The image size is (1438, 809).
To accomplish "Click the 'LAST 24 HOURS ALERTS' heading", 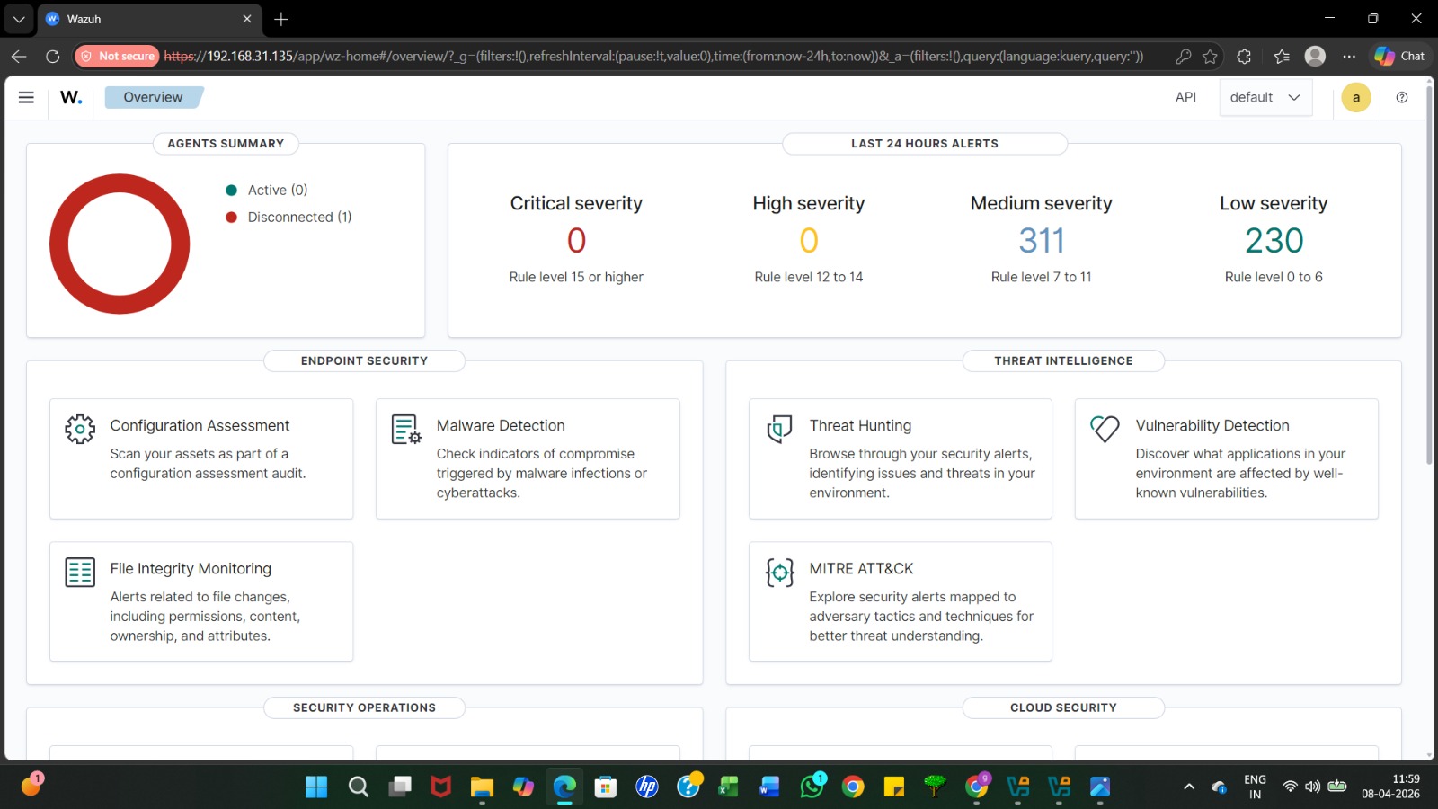I will (x=925, y=144).
